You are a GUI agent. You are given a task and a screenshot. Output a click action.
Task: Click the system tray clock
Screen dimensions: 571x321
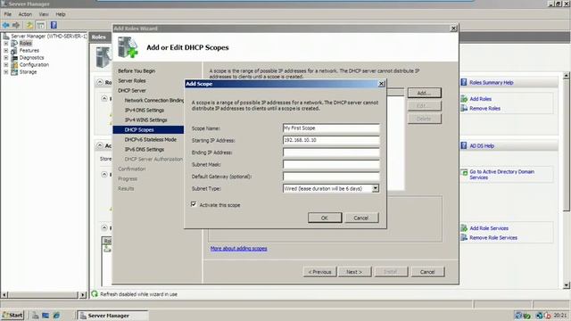tap(560, 315)
